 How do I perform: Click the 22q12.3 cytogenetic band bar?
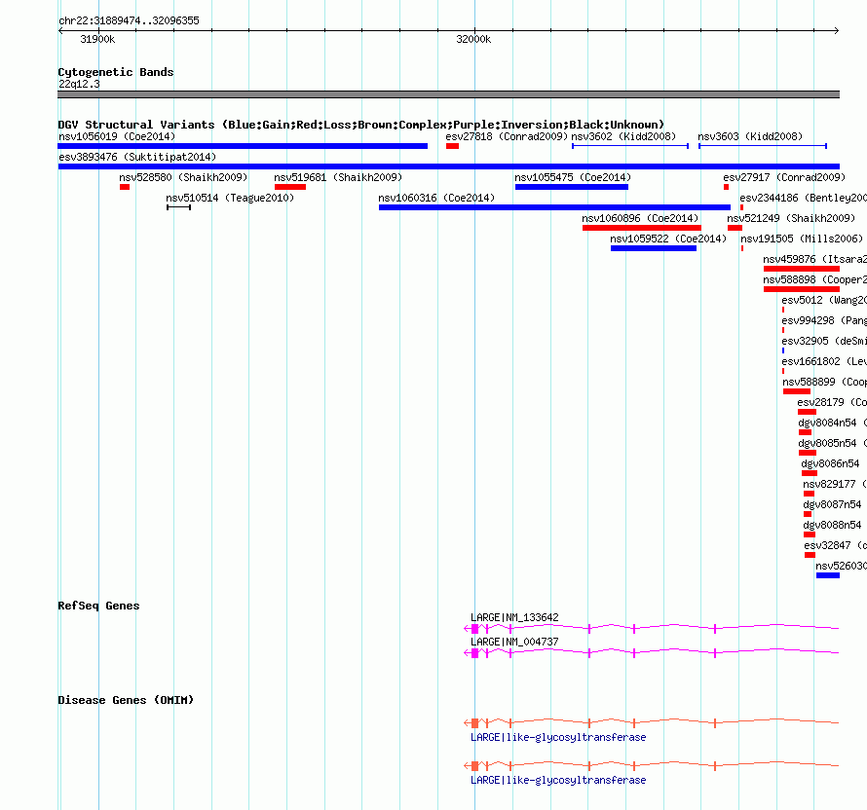point(448,94)
